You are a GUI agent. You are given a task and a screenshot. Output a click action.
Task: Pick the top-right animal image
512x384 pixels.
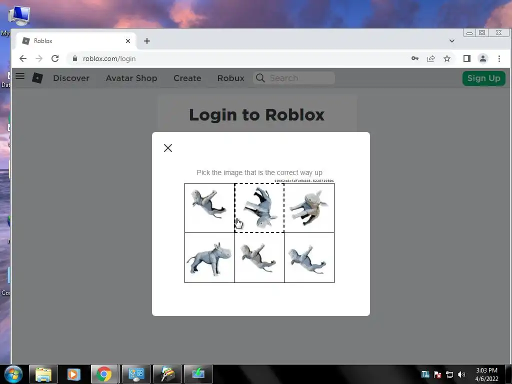pyautogui.click(x=309, y=208)
